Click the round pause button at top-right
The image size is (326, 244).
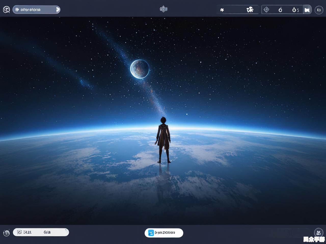point(319,10)
